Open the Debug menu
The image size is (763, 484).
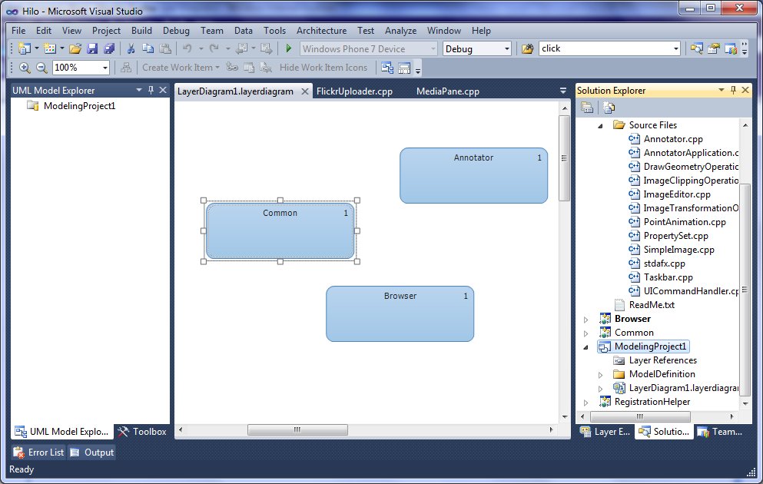point(176,30)
